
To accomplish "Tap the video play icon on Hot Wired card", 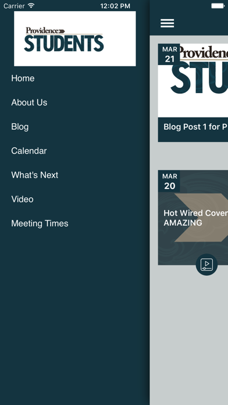I will click(x=206, y=265).
